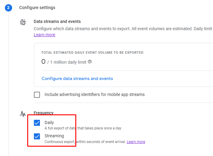213x156 pixels.
Task: Click the step 2 number badge
Action: coord(8,8)
